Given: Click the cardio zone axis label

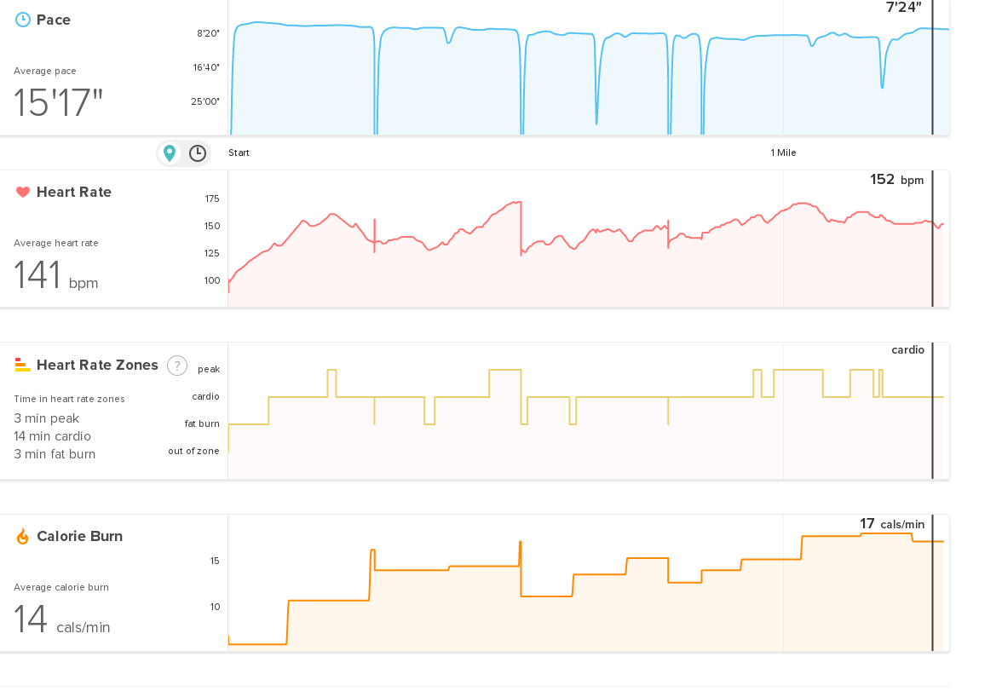Looking at the screenshot, I should (x=206, y=396).
